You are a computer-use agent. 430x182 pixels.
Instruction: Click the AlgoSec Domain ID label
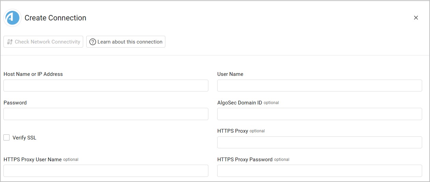tap(240, 103)
